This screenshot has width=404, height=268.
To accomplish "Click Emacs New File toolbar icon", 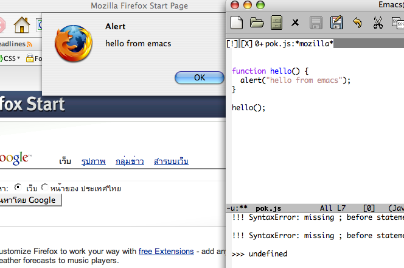I will pyautogui.click(x=237, y=23).
